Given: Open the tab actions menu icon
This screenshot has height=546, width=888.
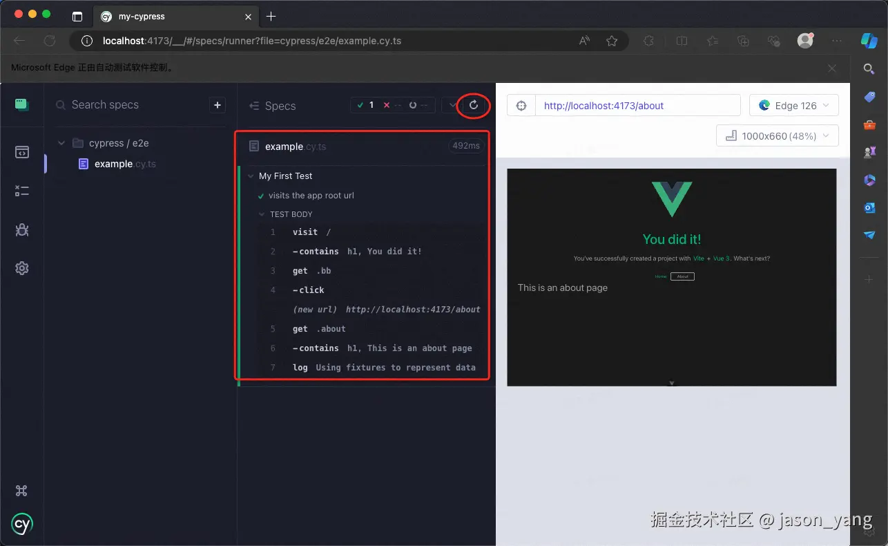Looking at the screenshot, I should point(77,16).
